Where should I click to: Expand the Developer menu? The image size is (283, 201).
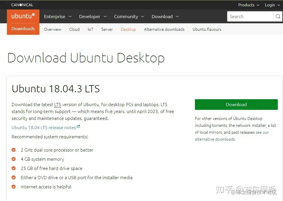click(x=93, y=17)
